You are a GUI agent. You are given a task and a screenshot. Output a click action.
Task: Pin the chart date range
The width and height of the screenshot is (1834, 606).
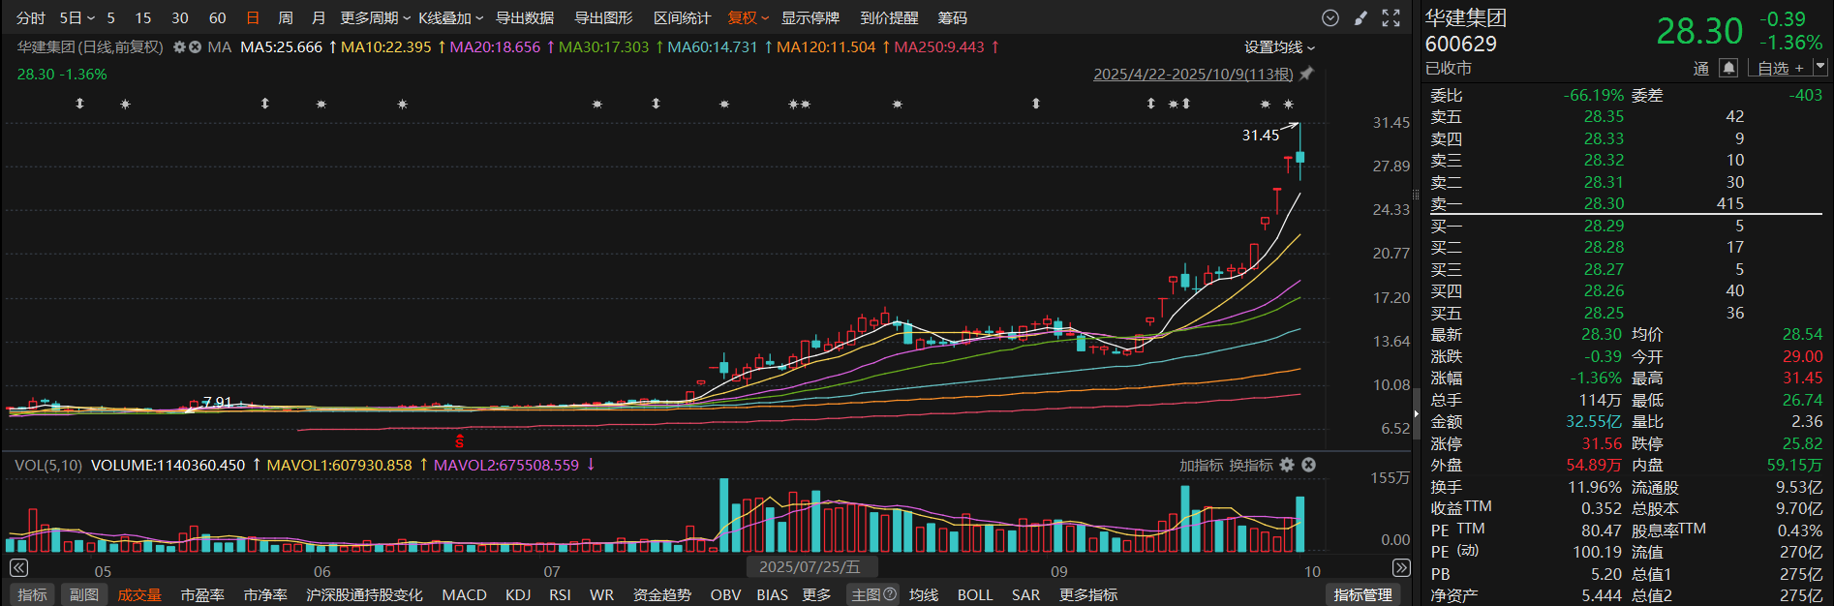1306,74
